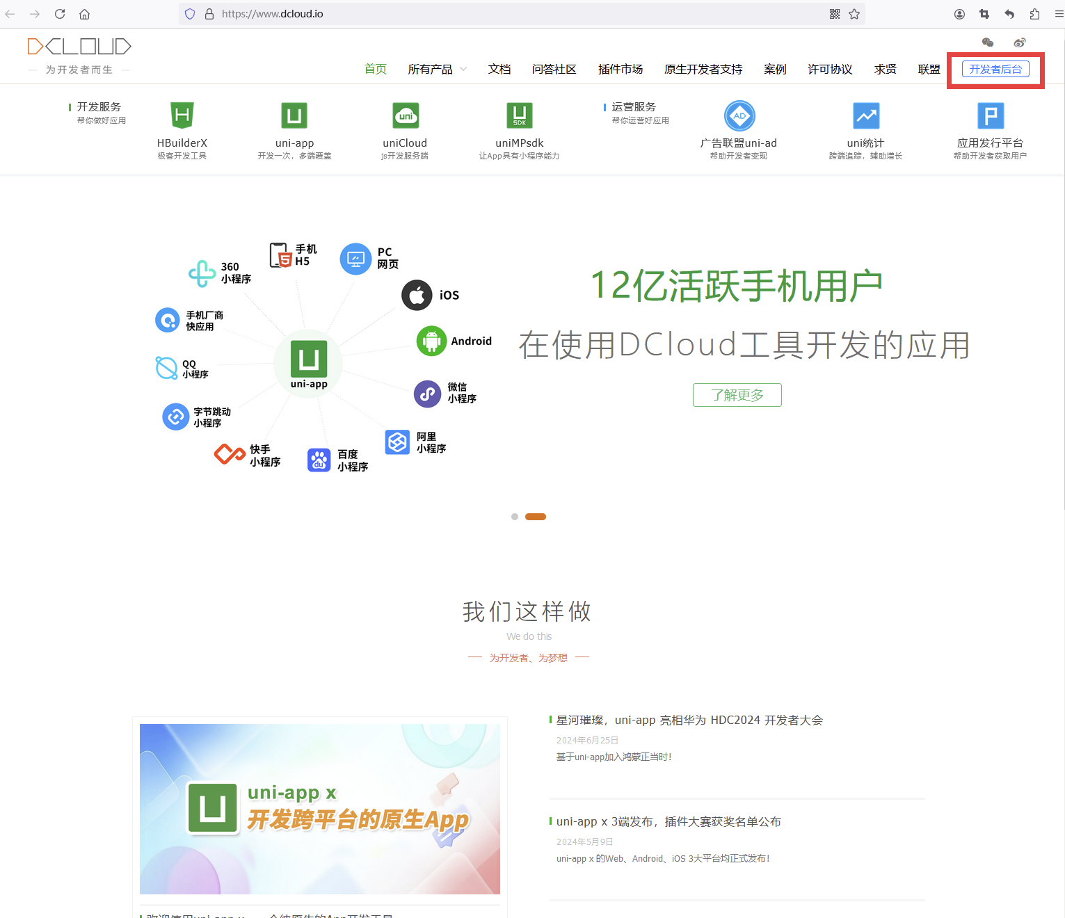Screen dimensions: 1065x918
Task: Click the 字节跳动小程序 icon
Action: (x=176, y=417)
